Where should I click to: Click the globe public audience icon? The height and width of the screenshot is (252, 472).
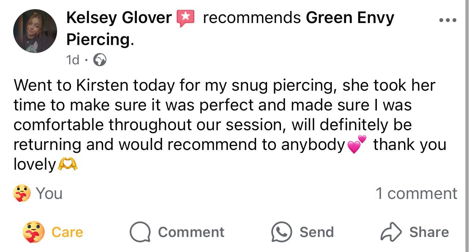(100, 60)
